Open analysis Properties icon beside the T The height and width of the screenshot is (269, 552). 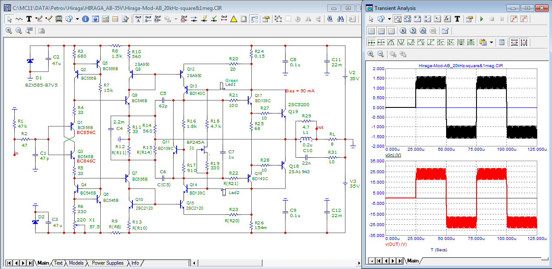coord(469,19)
